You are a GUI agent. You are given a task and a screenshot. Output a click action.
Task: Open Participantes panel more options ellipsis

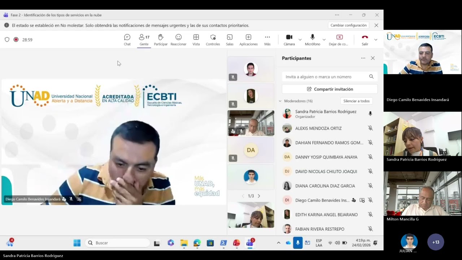coord(363,58)
